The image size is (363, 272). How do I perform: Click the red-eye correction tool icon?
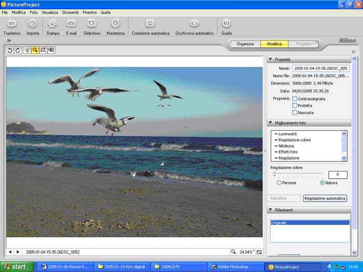(51, 50)
